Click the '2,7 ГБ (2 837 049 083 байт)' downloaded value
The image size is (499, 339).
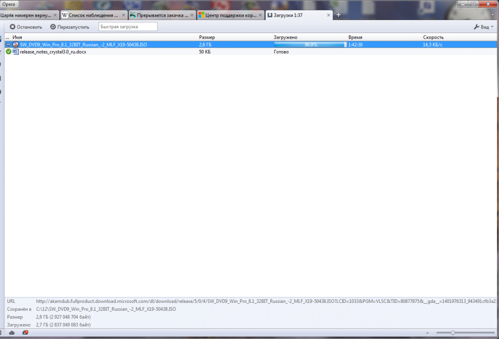63,324
